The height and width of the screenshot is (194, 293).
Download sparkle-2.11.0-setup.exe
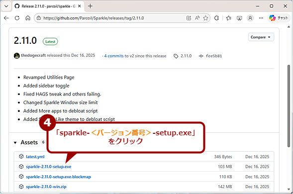(x=49, y=167)
